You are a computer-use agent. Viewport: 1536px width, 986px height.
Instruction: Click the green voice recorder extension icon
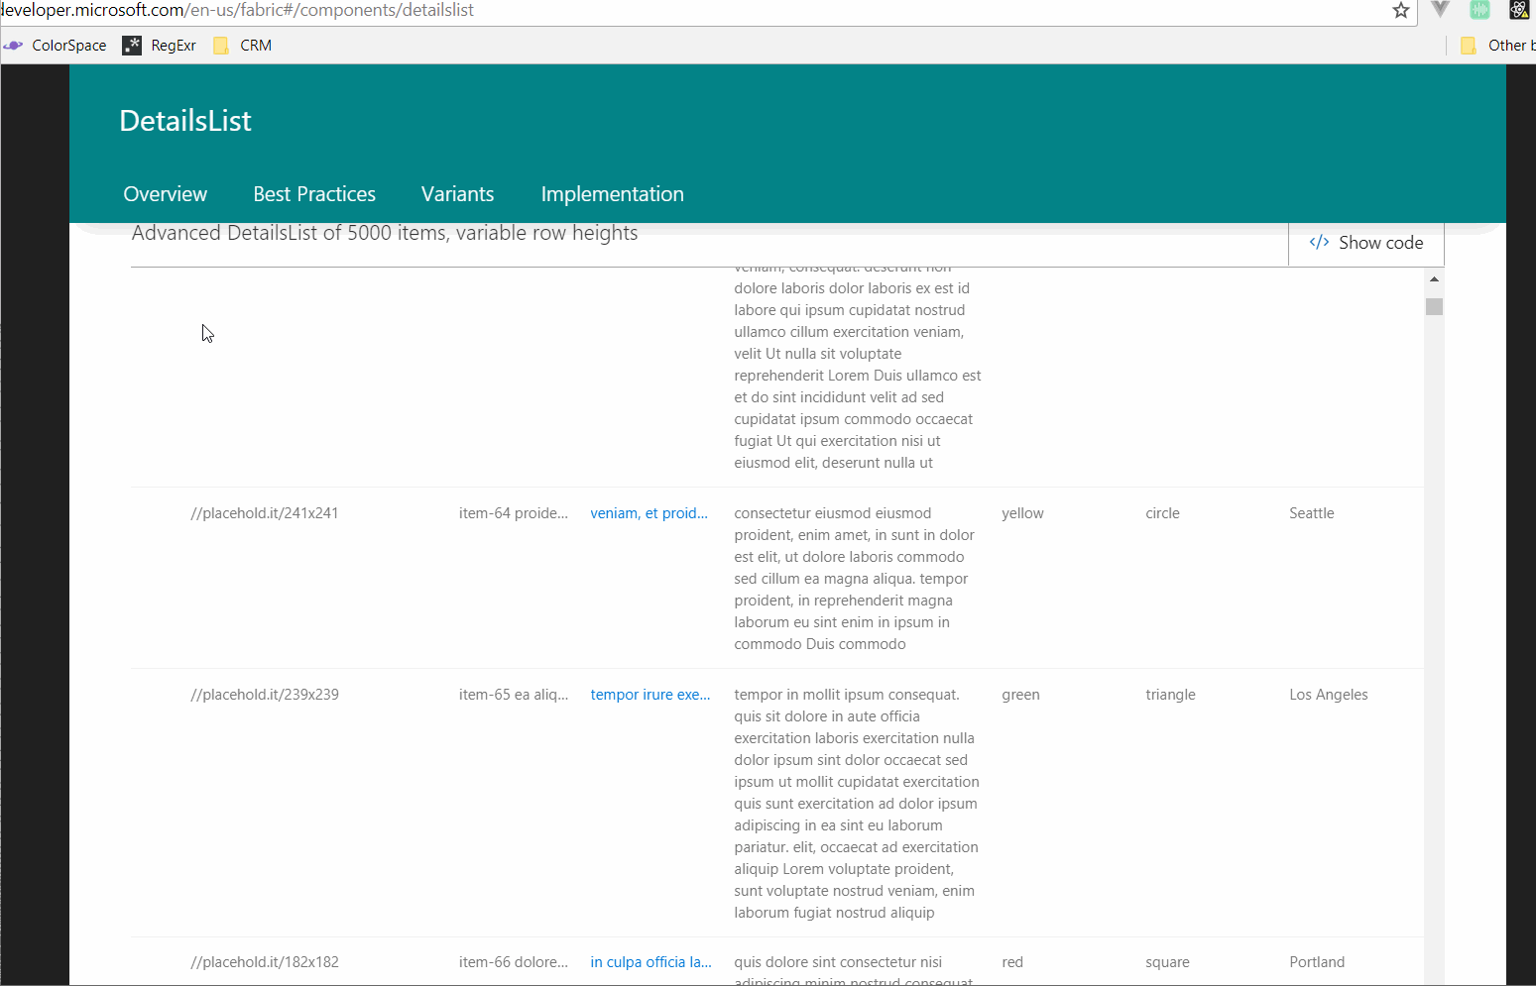(1479, 10)
